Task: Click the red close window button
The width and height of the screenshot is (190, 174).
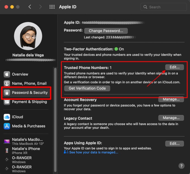Action: pos(6,7)
